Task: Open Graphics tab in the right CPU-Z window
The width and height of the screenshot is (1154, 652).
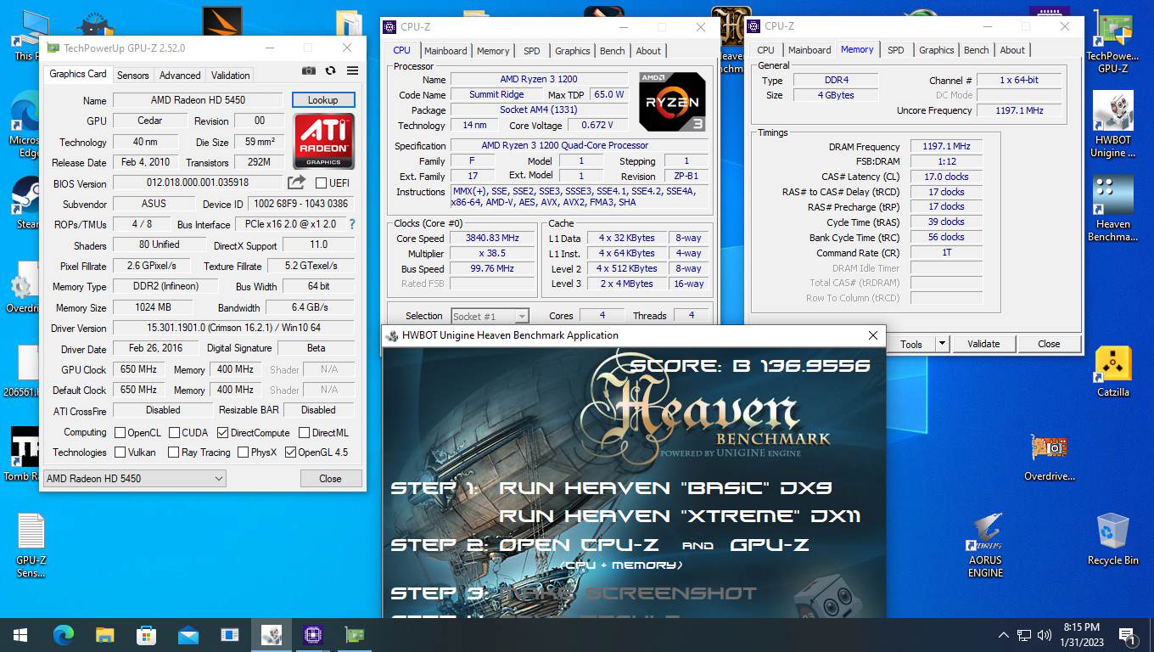Action: pos(937,50)
